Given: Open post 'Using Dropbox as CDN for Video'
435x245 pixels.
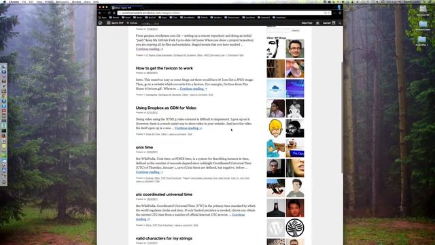Looking at the screenshot, I should click(x=166, y=108).
